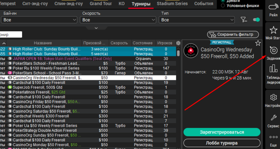280x149 pixels.
Task: Click the Зарегистрироваться button
Action: (x=222, y=132)
